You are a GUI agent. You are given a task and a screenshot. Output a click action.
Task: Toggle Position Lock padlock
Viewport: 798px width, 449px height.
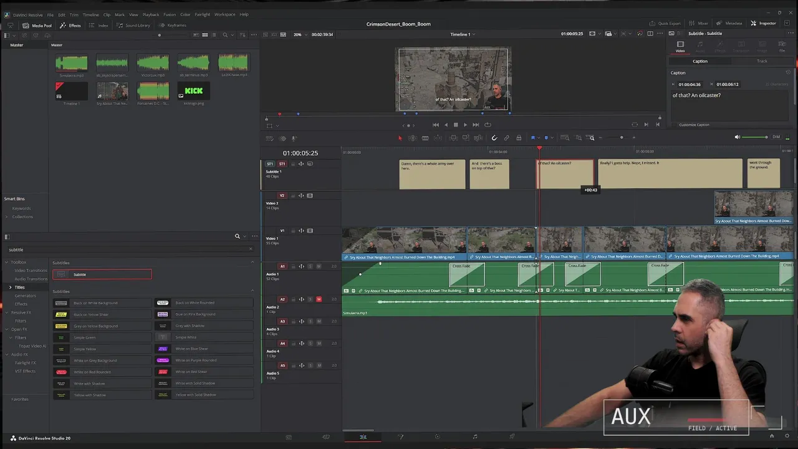pyautogui.click(x=519, y=138)
